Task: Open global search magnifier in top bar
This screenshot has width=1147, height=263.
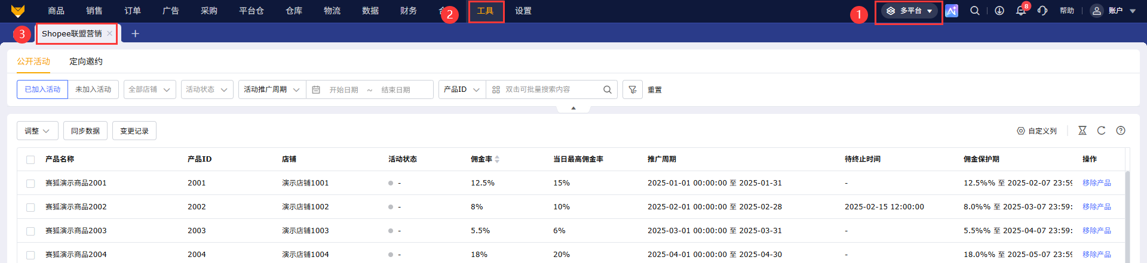Action: click(975, 11)
